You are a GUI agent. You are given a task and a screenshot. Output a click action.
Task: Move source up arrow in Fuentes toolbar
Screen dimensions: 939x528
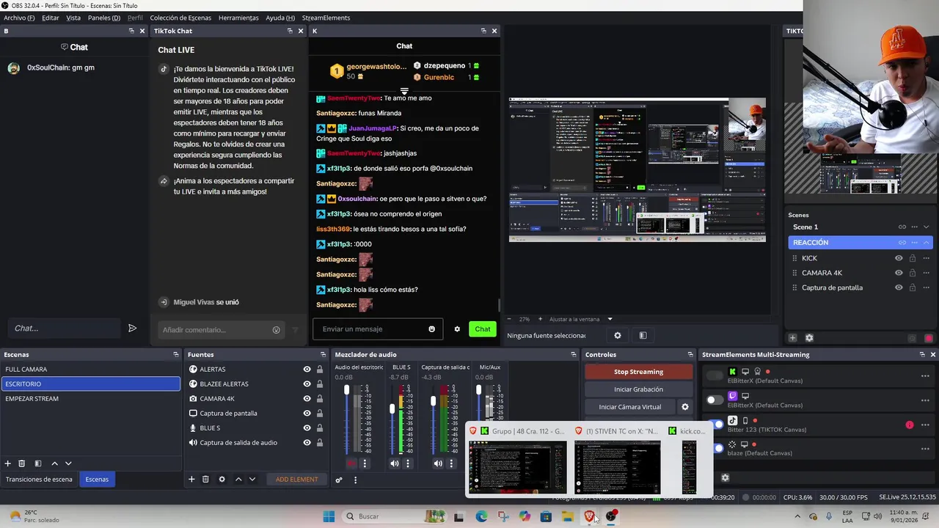pos(238,480)
